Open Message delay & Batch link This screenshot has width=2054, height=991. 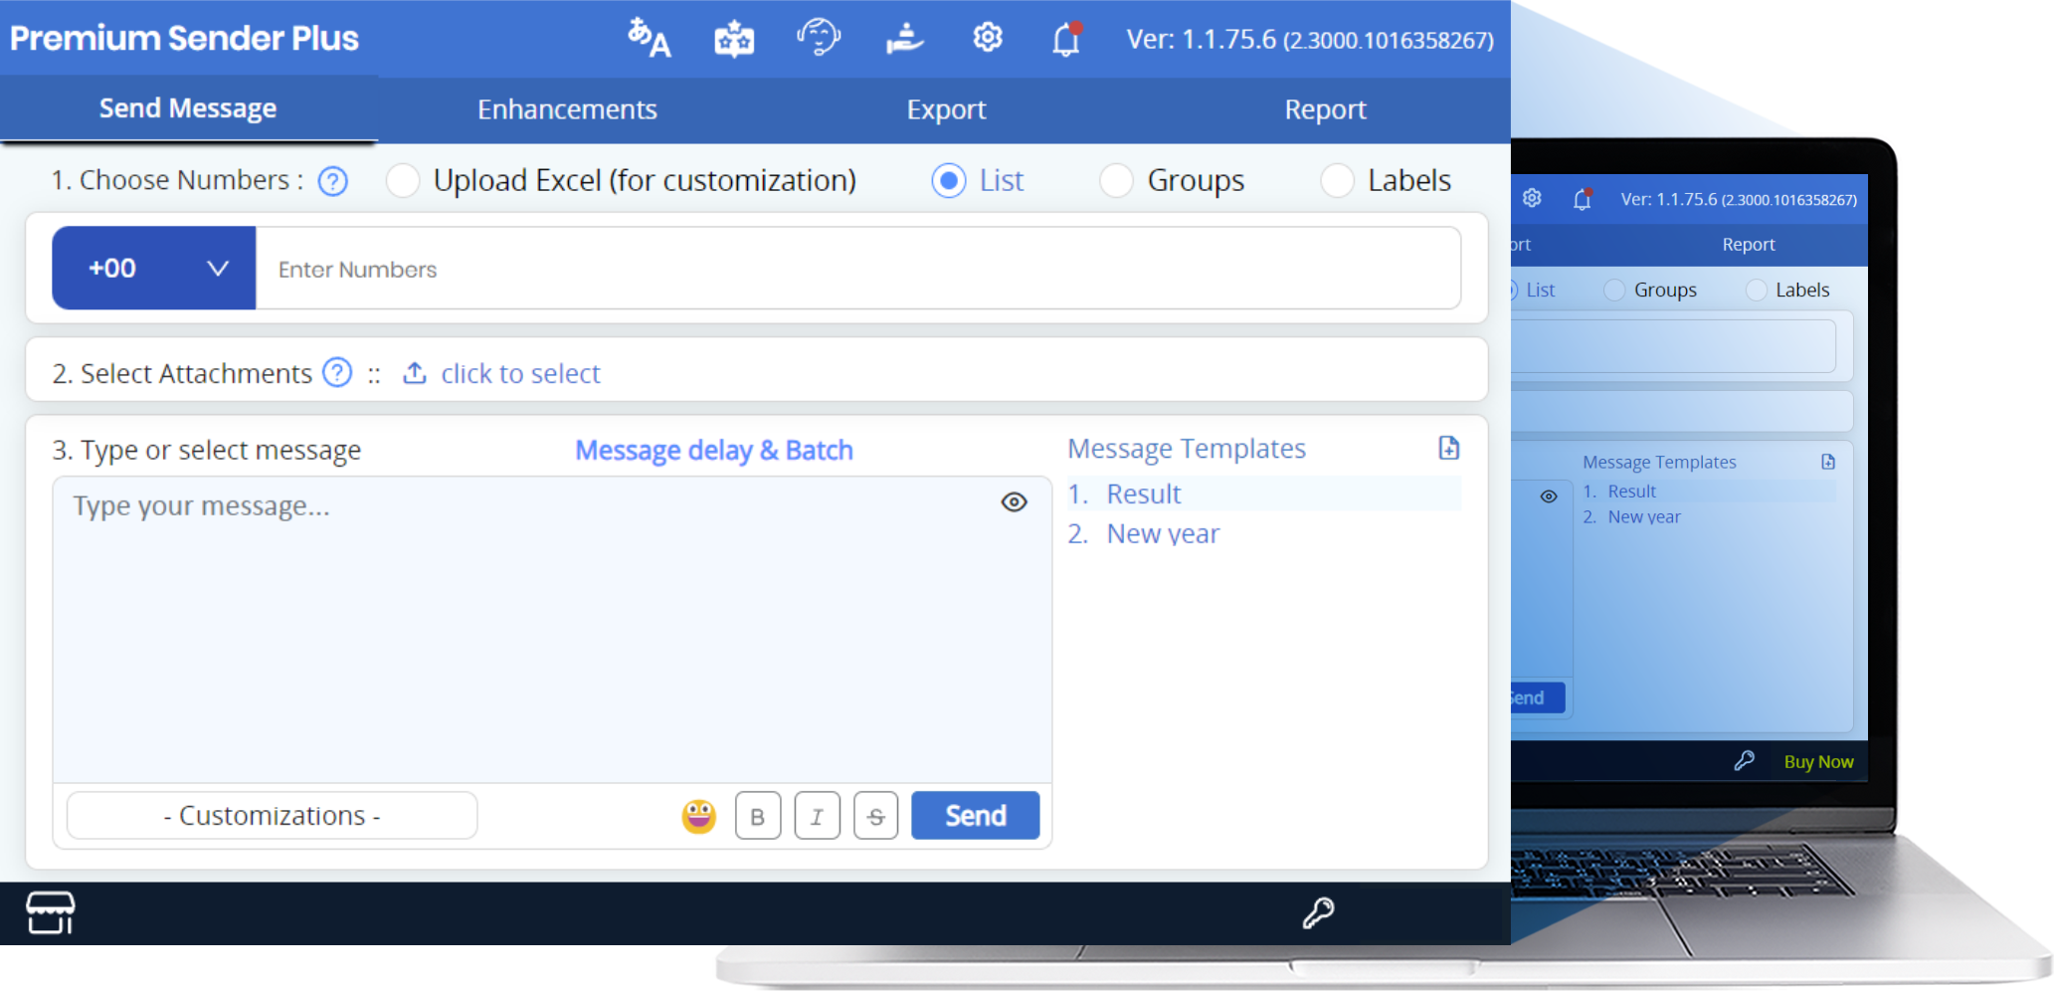tap(713, 451)
